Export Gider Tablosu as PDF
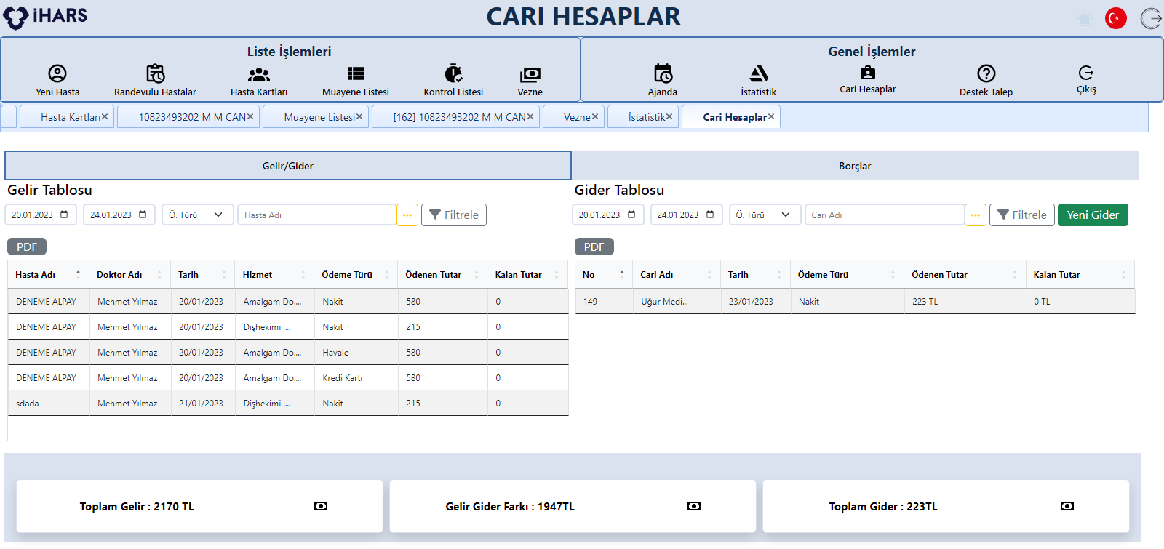The width and height of the screenshot is (1164, 549). (594, 247)
